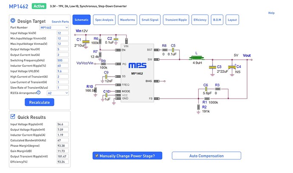The image size is (293, 173).
Task: Click the inductor L symbol in schematic
Action: pos(196,58)
